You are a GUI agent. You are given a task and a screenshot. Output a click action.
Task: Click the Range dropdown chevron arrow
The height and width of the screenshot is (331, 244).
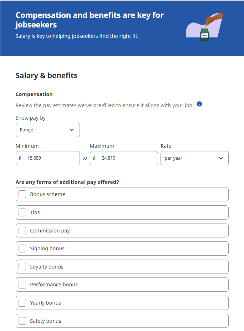point(72,130)
